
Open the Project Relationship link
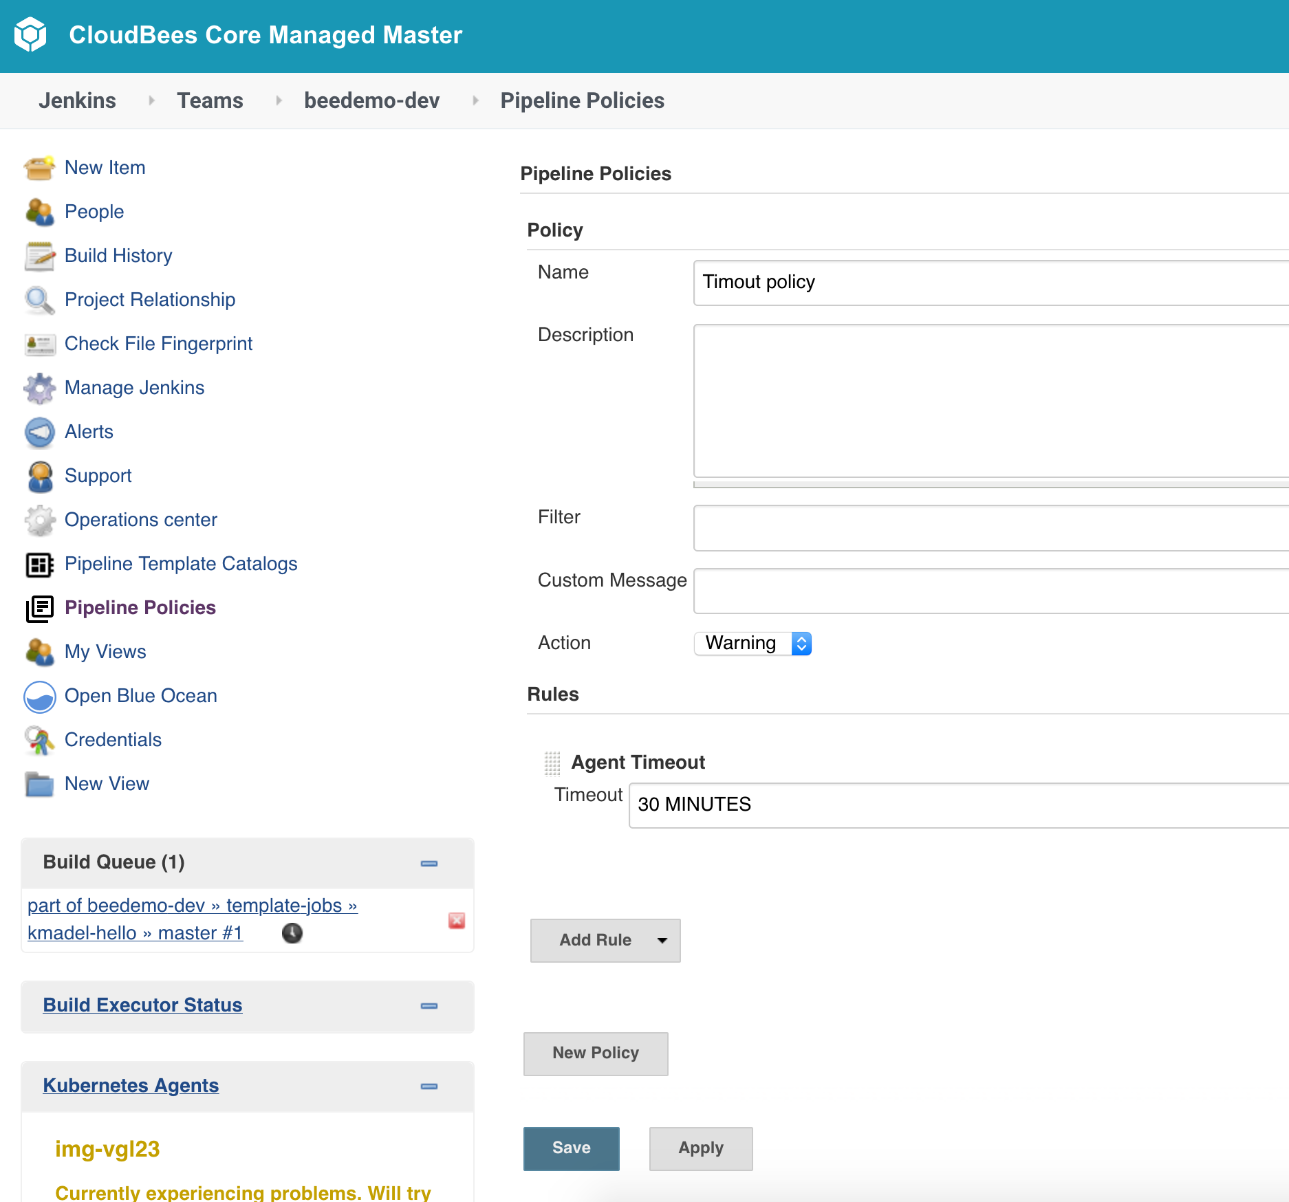(x=150, y=300)
